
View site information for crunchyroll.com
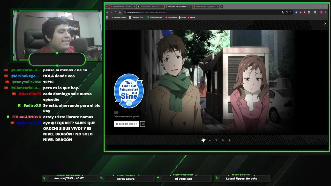point(125,12)
